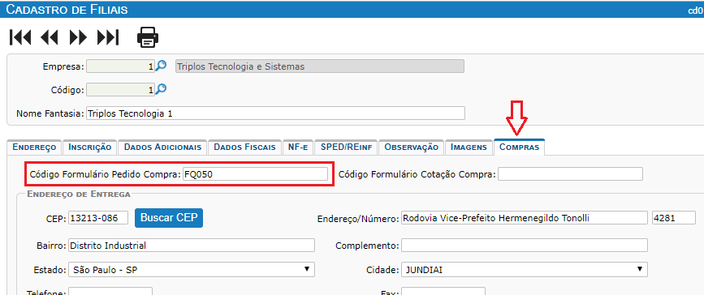
Task: Click the Código Formulário Pedido Compra field
Action: click(x=256, y=174)
